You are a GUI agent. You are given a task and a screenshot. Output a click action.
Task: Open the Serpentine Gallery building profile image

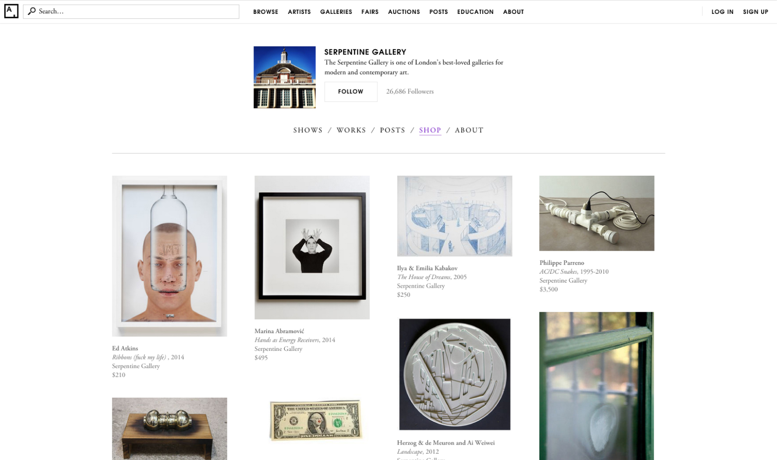[285, 77]
